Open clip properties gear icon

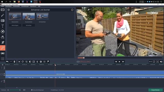41,62
